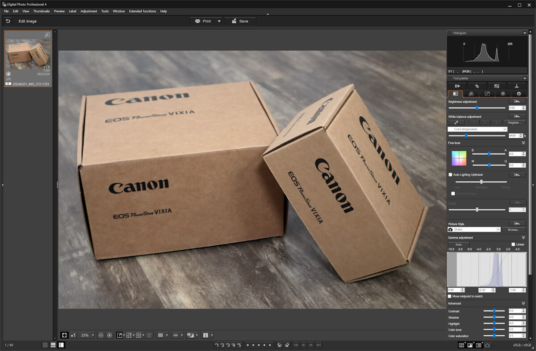The width and height of the screenshot is (536, 351).
Task: Open the dust delete stamp tool tab
Action: click(x=517, y=86)
